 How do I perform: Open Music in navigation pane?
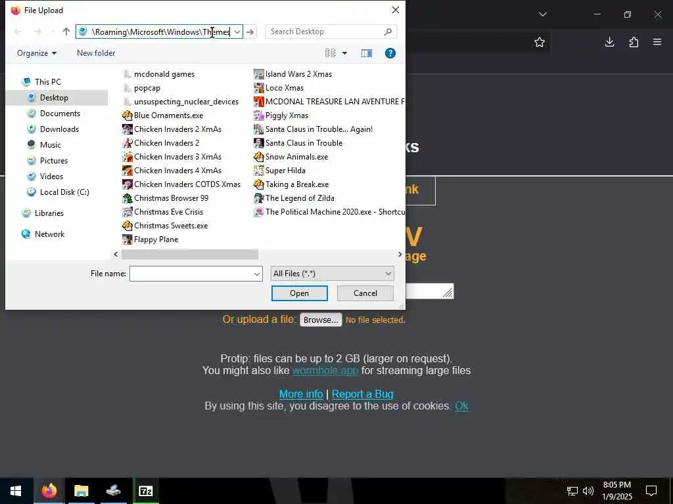click(x=44, y=145)
